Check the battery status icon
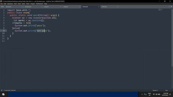This screenshot has height=97, width=173. point(159,94)
